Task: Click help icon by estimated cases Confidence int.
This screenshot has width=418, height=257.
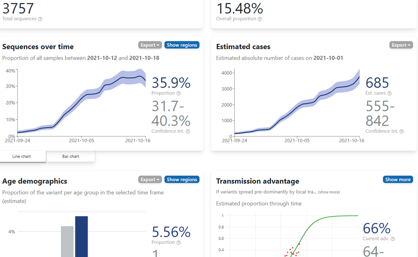Action: point(402,131)
